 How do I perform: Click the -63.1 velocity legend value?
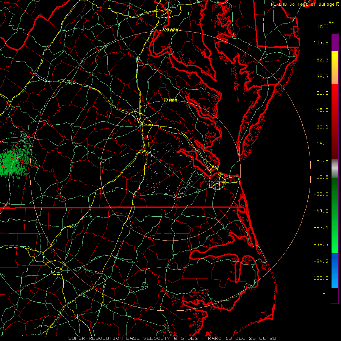click(x=321, y=228)
